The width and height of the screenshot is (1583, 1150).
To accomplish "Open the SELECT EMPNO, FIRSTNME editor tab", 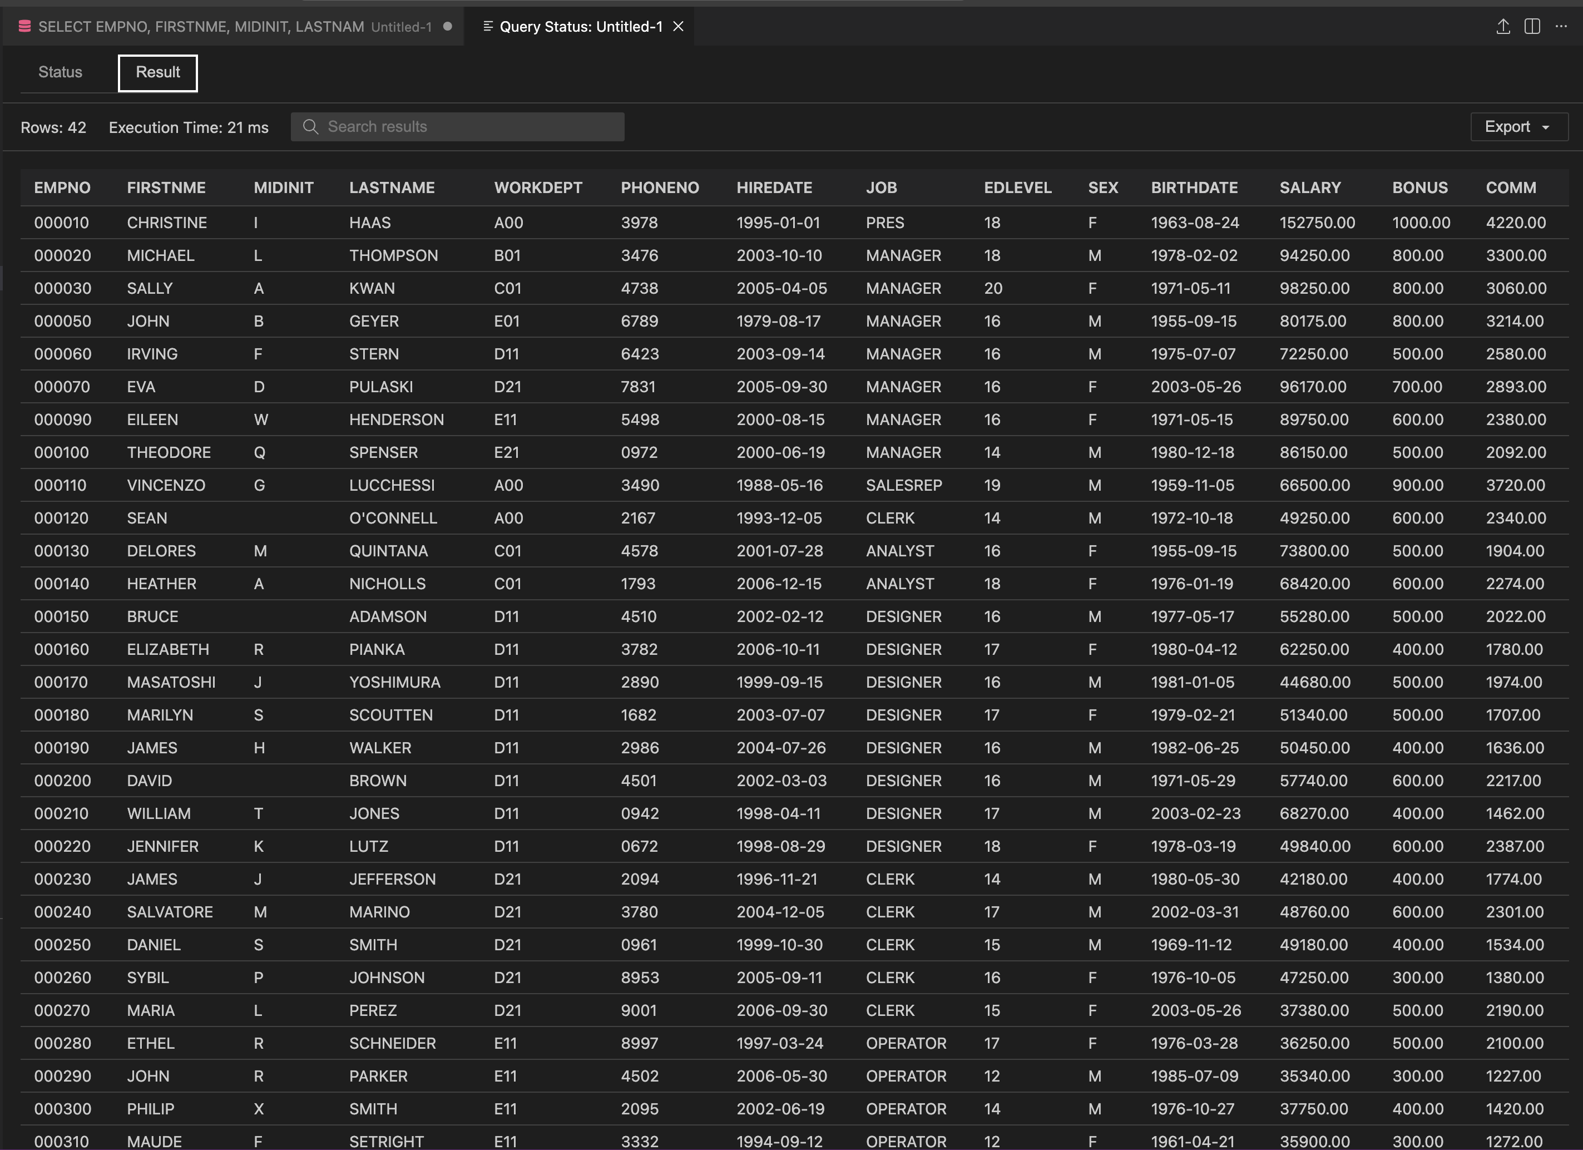I will point(209,27).
